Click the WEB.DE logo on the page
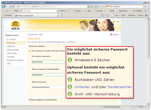Viewport: 151px width, 110px height. click(15, 25)
